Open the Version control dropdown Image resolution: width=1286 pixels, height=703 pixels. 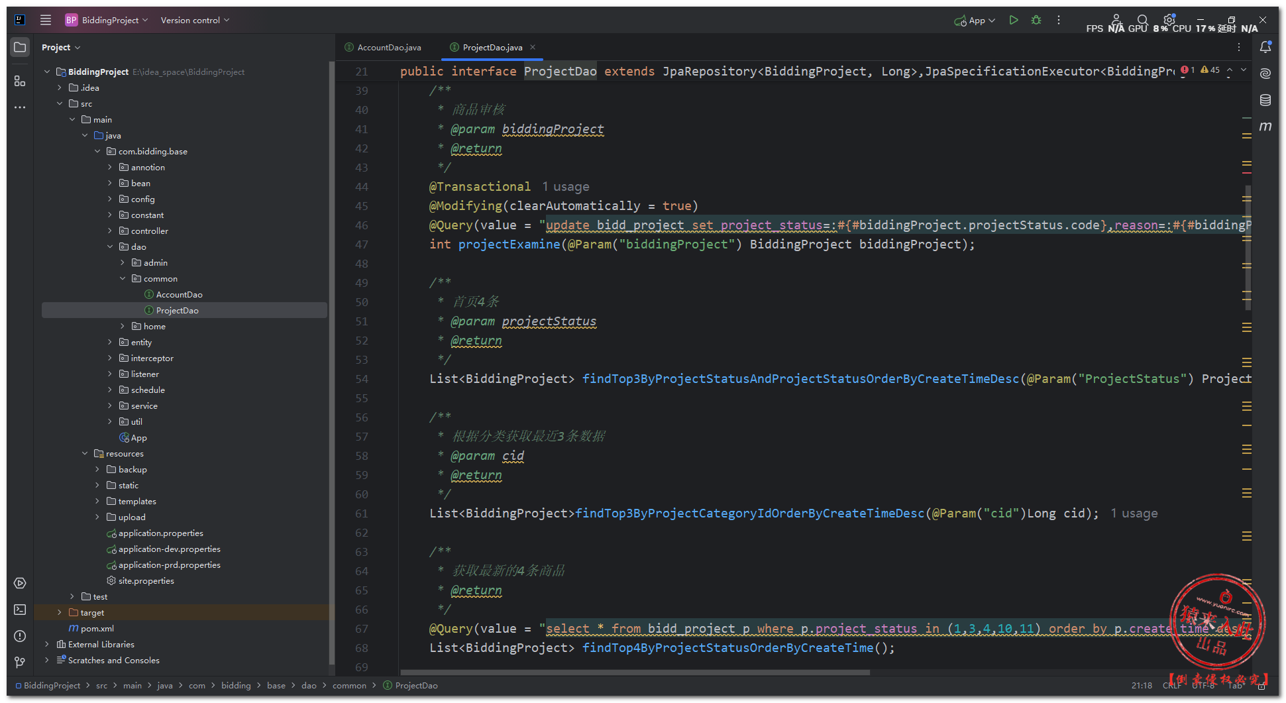tap(195, 21)
